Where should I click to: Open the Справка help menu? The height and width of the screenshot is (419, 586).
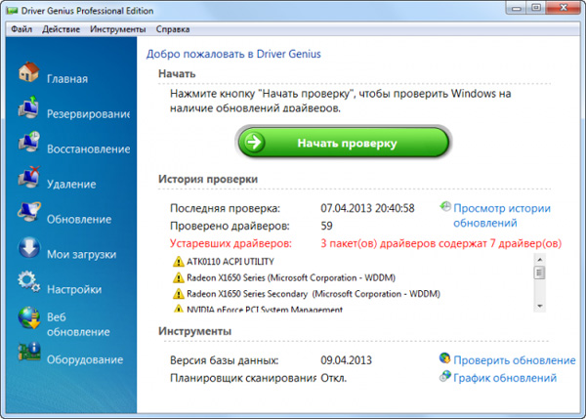tap(172, 29)
